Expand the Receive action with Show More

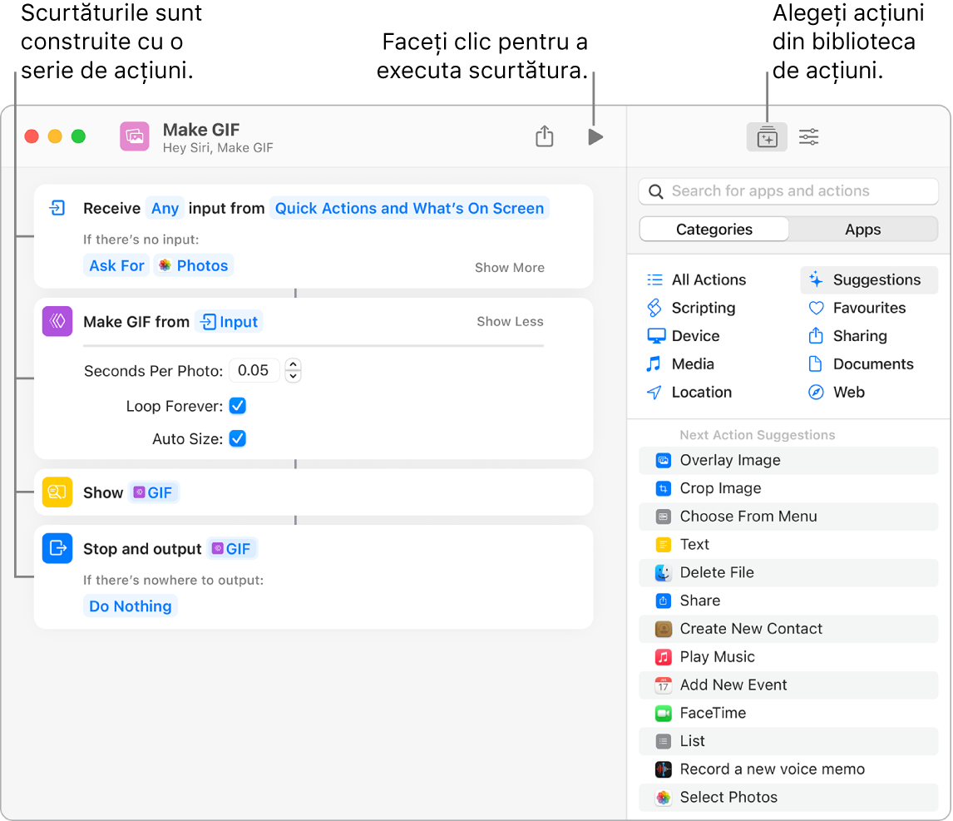[509, 268]
